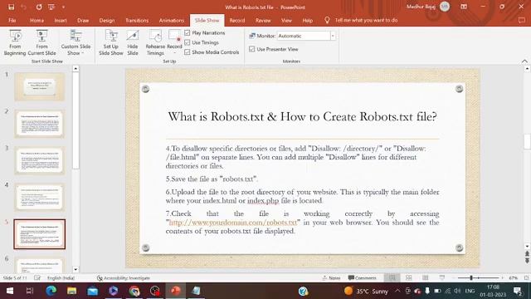Screen dimensions: 531x299
Task: Switch to the Insert tab
Action: point(61,20)
